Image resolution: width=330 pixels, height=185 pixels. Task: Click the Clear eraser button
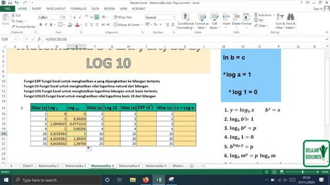click(x=261, y=26)
